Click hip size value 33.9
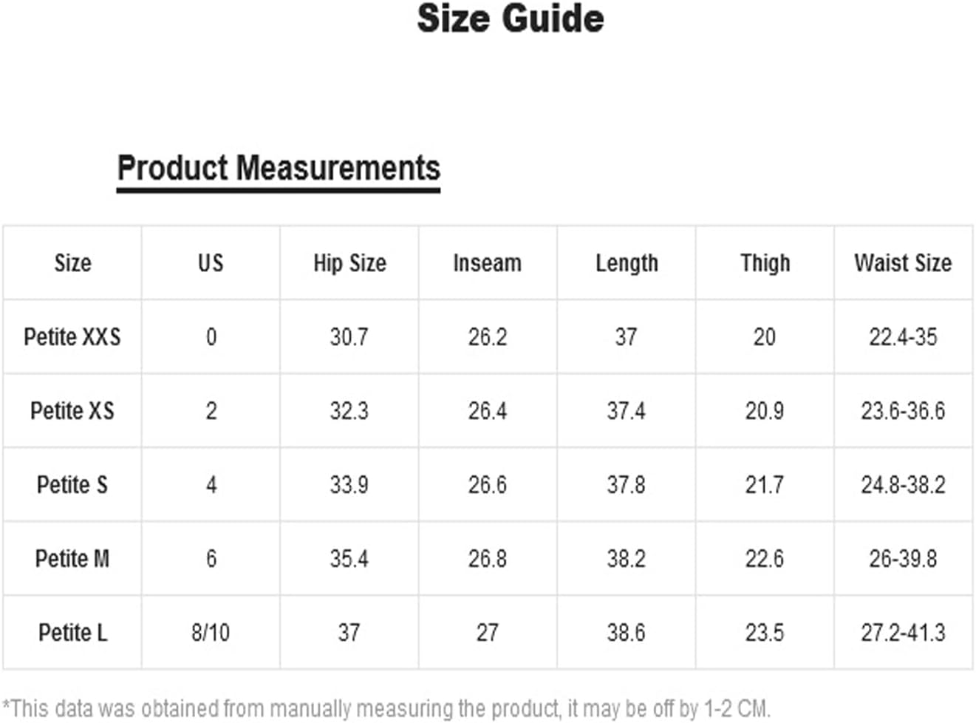The image size is (976, 723). click(x=349, y=485)
